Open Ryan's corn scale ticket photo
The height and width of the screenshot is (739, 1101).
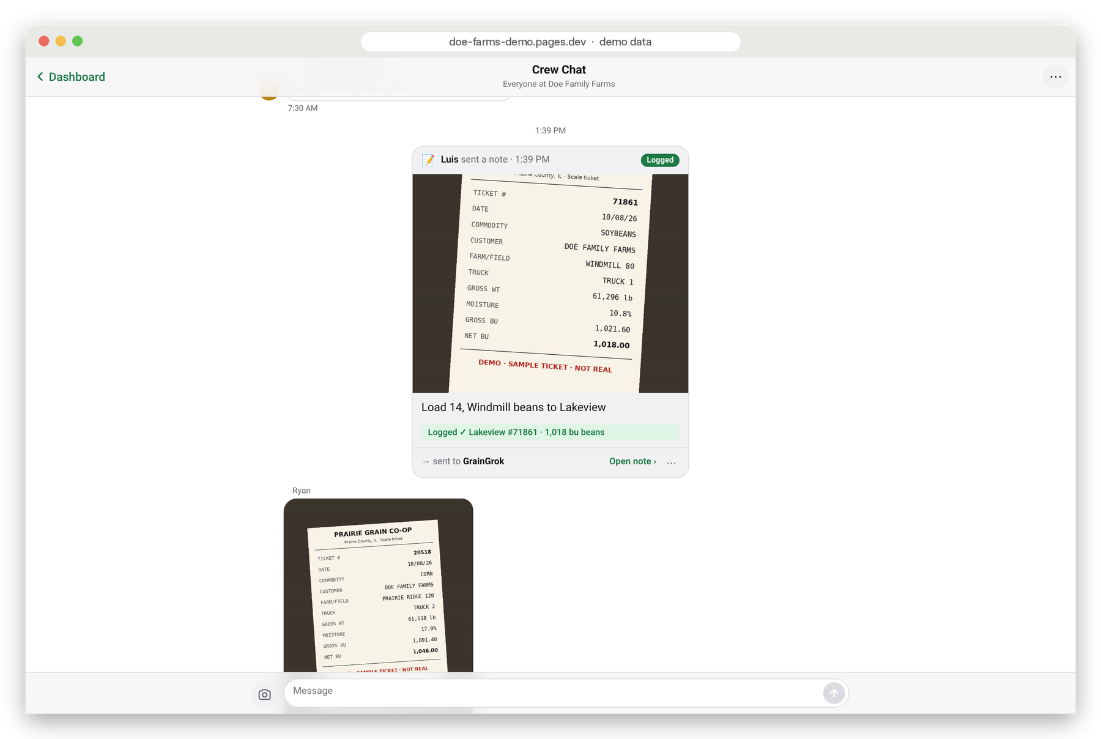coord(379,585)
